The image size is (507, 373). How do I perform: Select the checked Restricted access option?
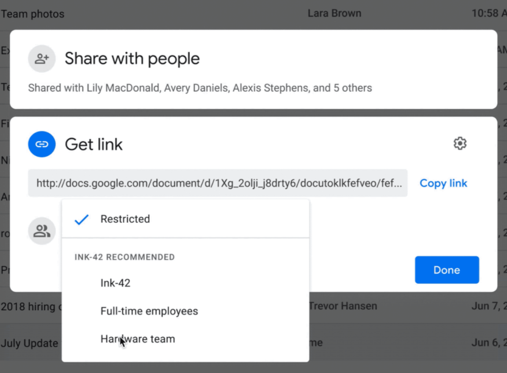click(125, 219)
